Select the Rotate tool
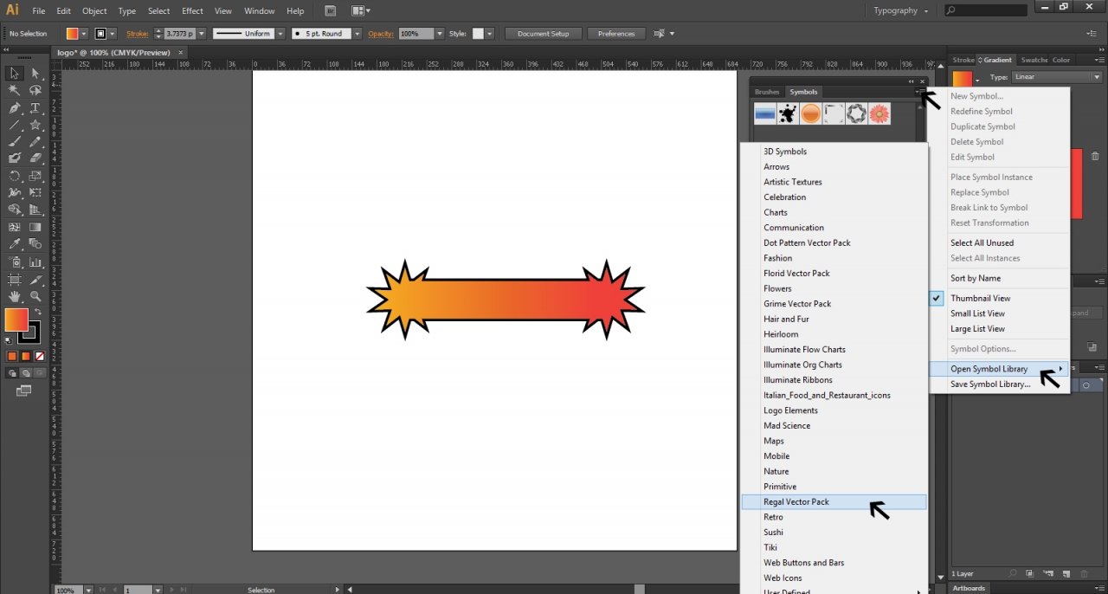This screenshot has height=594, width=1108. 15,176
